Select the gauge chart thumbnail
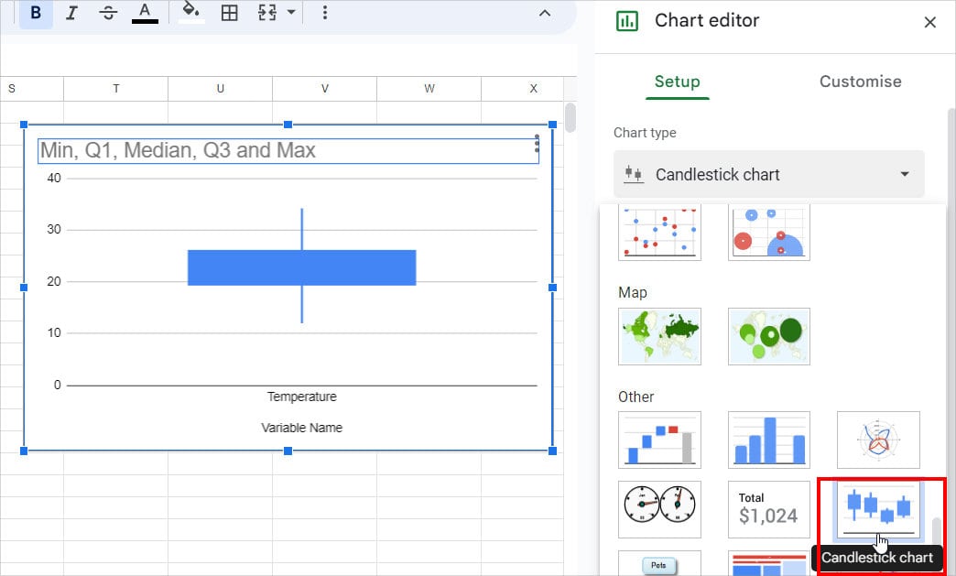Viewport: 956px width, 576px height. [x=659, y=509]
